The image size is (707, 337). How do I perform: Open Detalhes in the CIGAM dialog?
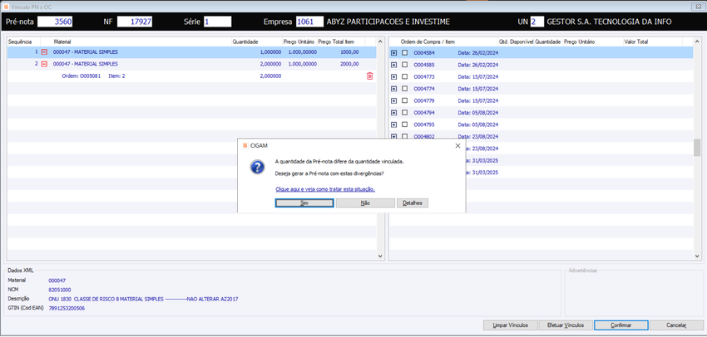pos(413,203)
